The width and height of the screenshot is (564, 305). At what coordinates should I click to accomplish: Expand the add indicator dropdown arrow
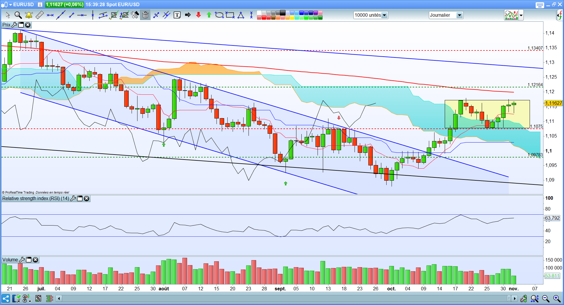click(x=521, y=15)
